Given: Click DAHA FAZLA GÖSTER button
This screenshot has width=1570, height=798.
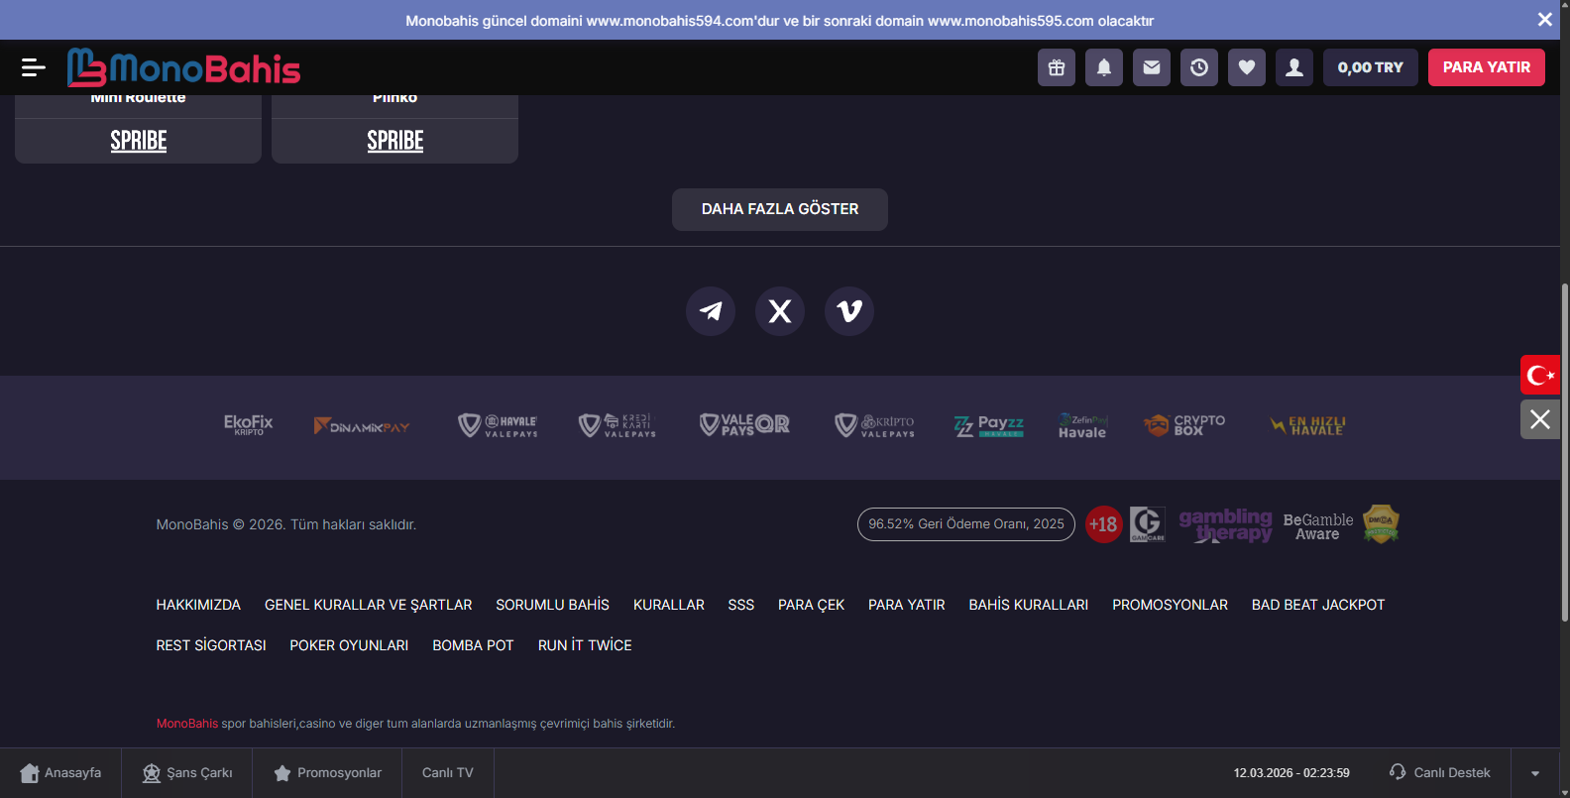Looking at the screenshot, I should (x=780, y=209).
